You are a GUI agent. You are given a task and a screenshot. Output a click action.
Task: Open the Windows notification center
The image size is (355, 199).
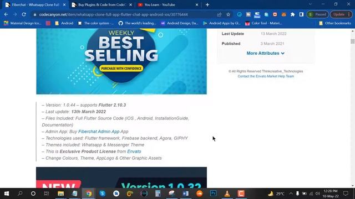(346, 193)
